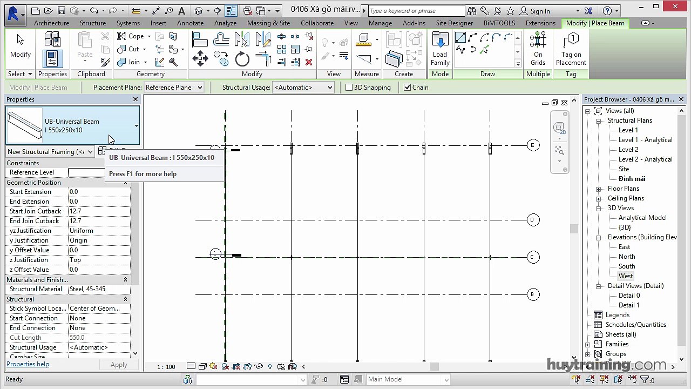
Task: Open the BiMTOOLS ribbon tab
Action: point(499,23)
